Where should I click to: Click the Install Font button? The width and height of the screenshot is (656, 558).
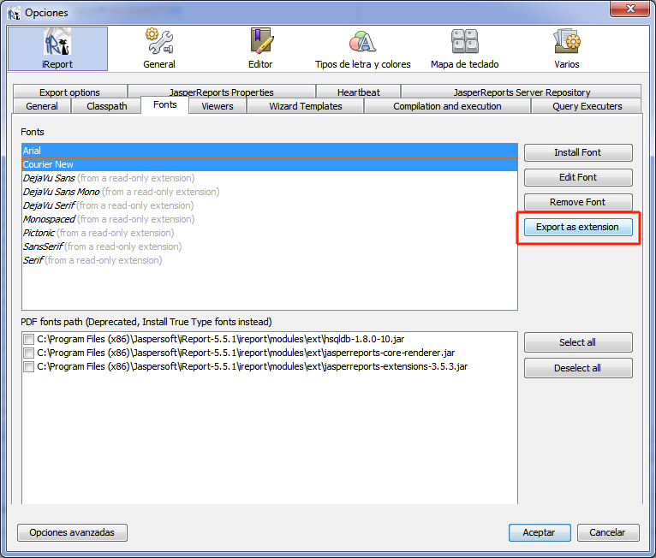pyautogui.click(x=578, y=152)
